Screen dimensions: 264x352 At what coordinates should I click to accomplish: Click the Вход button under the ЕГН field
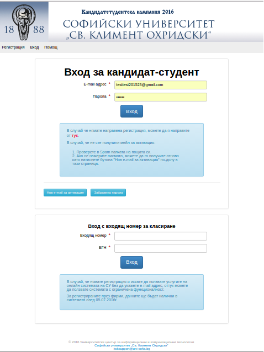pos(131,263)
